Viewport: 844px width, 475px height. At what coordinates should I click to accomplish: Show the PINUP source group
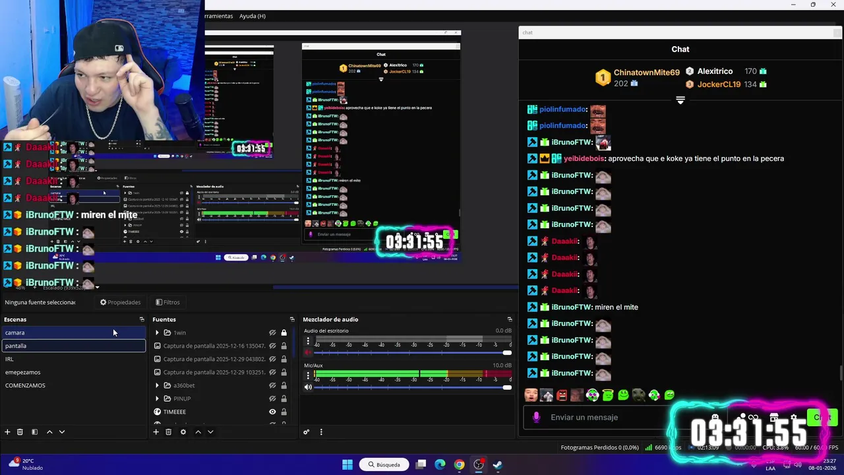pos(272,398)
